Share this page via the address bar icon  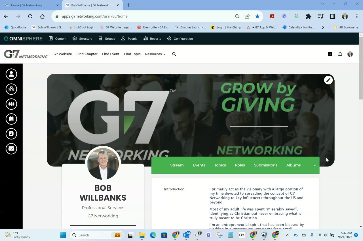[x=247, y=16]
